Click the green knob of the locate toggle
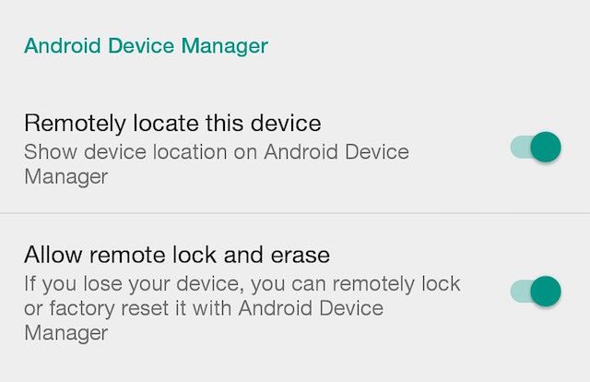Image resolution: width=590 pixels, height=382 pixels. click(546, 147)
